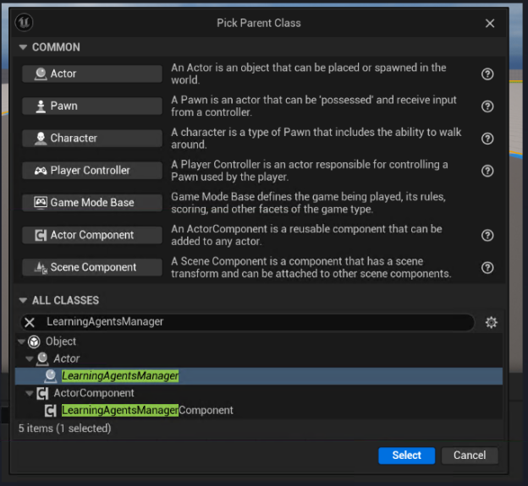
Task: Close the Pick Parent Class dialog
Action: [490, 23]
